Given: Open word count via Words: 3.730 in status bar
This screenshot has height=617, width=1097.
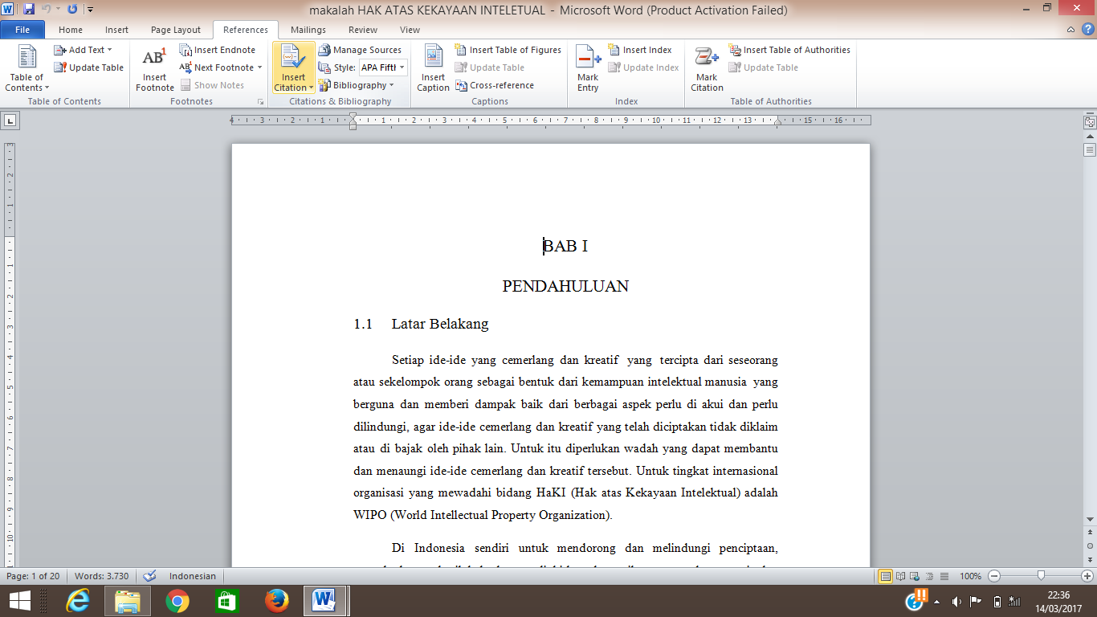Looking at the screenshot, I should tap(101, 576).
